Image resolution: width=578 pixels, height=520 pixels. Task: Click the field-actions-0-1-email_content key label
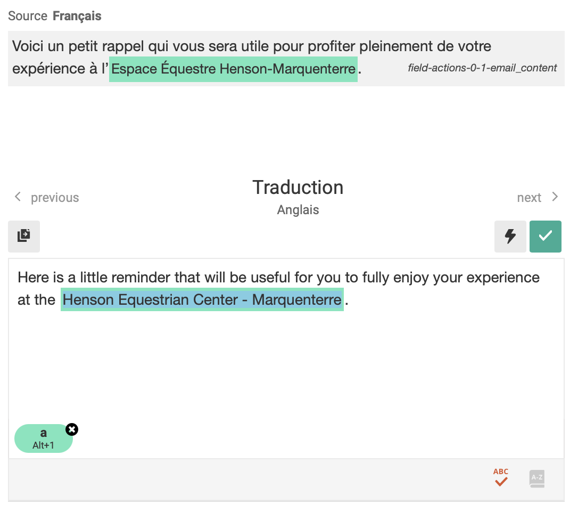[482, 68]
